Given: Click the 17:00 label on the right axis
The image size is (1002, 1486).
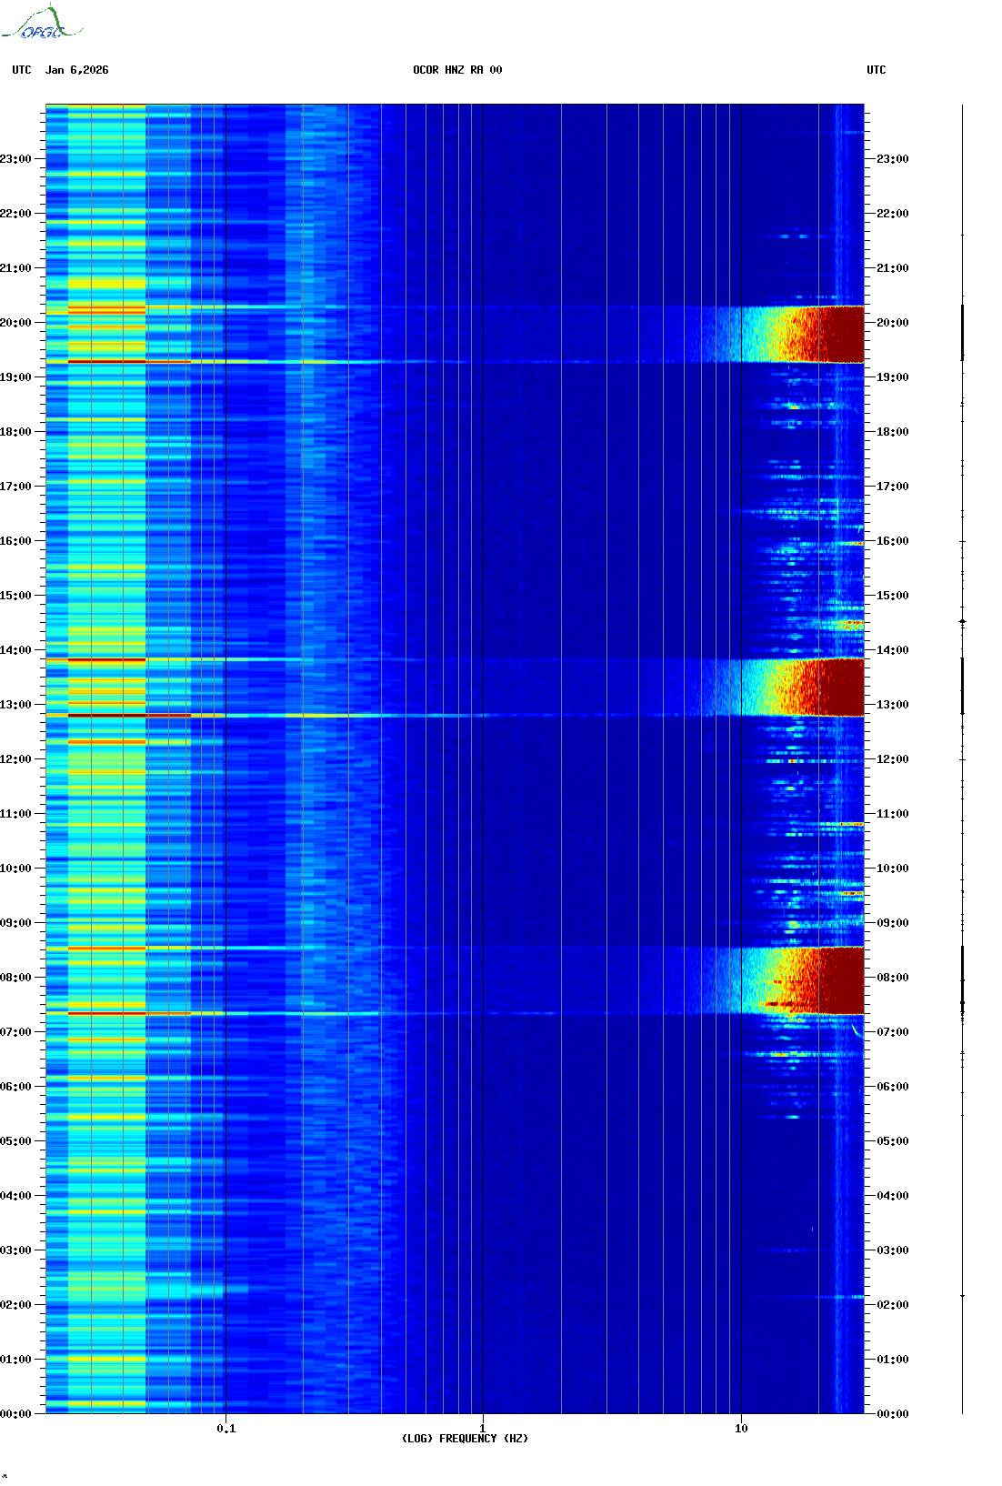Looking at the screenshot, I should (x=892, y=487).
